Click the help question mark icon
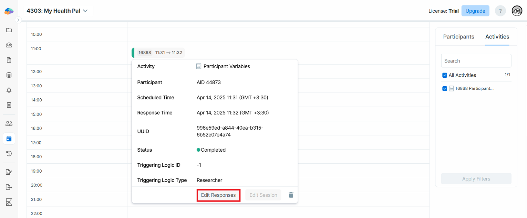Screen dimensions: 527x218 [x=500, y=11]
